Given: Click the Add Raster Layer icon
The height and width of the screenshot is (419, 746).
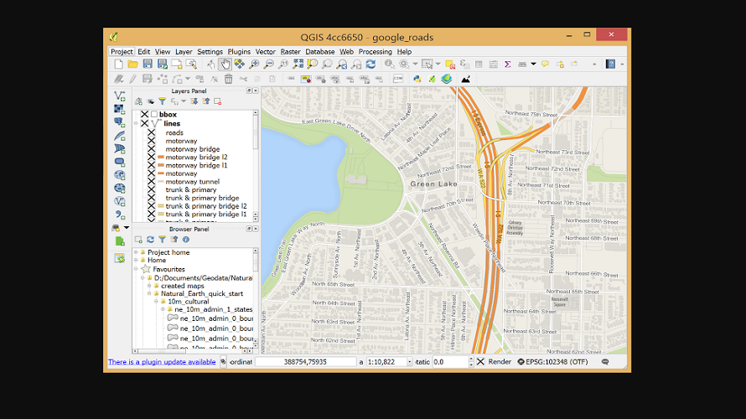Looking at the screenshot, I should tap(119, 109).
